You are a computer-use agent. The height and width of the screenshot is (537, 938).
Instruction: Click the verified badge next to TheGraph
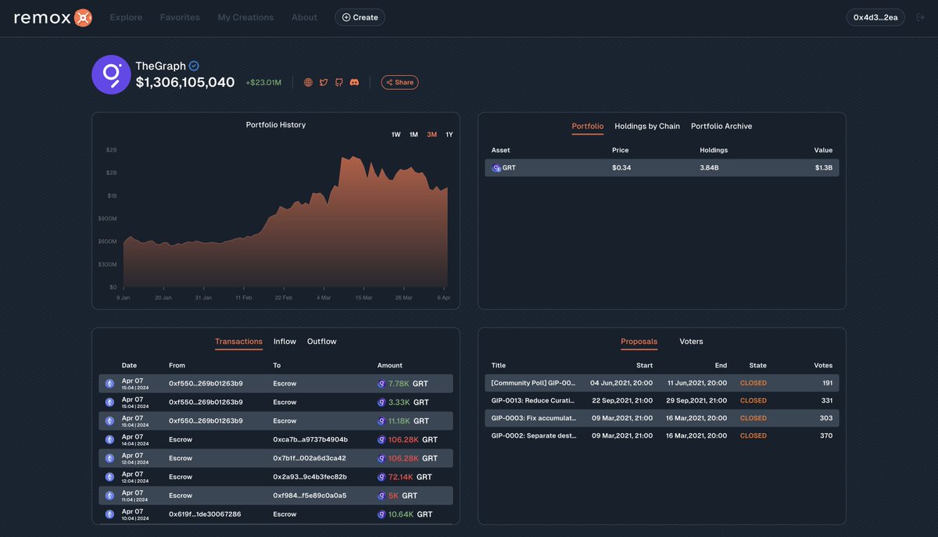pos(194,66)
